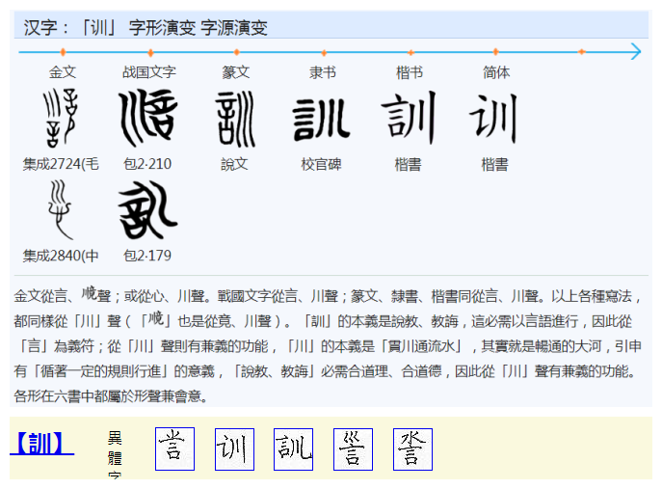This screenshot has height=489, width=662.
Task: Select the fourth variant character box
Action: (354, 448)
